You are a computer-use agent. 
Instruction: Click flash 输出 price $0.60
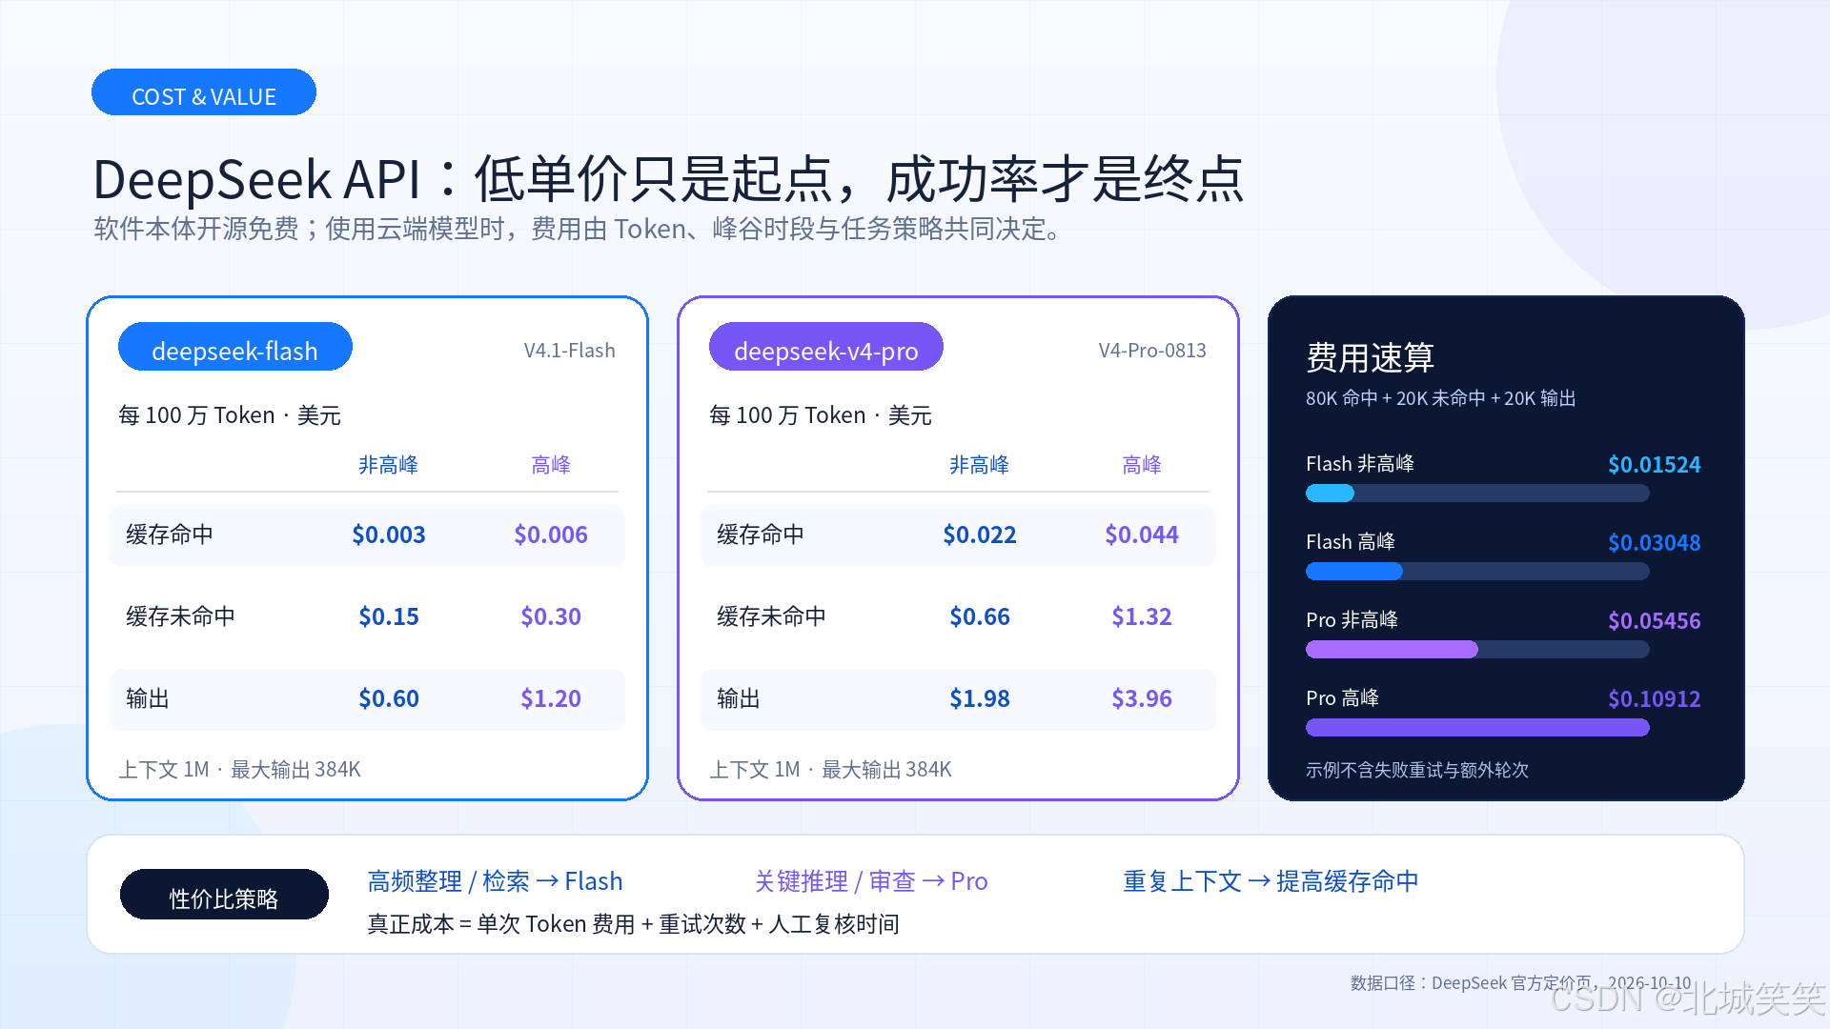[389, 698]
